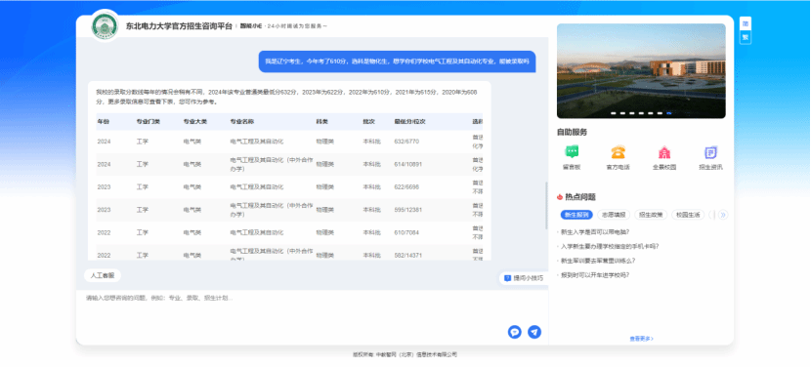Open the 留言板 message board service

tap(572, 158)
